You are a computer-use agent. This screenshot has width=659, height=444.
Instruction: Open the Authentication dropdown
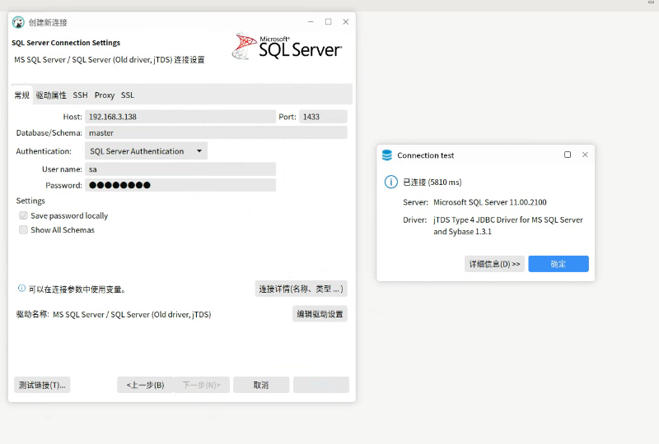point(146,151)
